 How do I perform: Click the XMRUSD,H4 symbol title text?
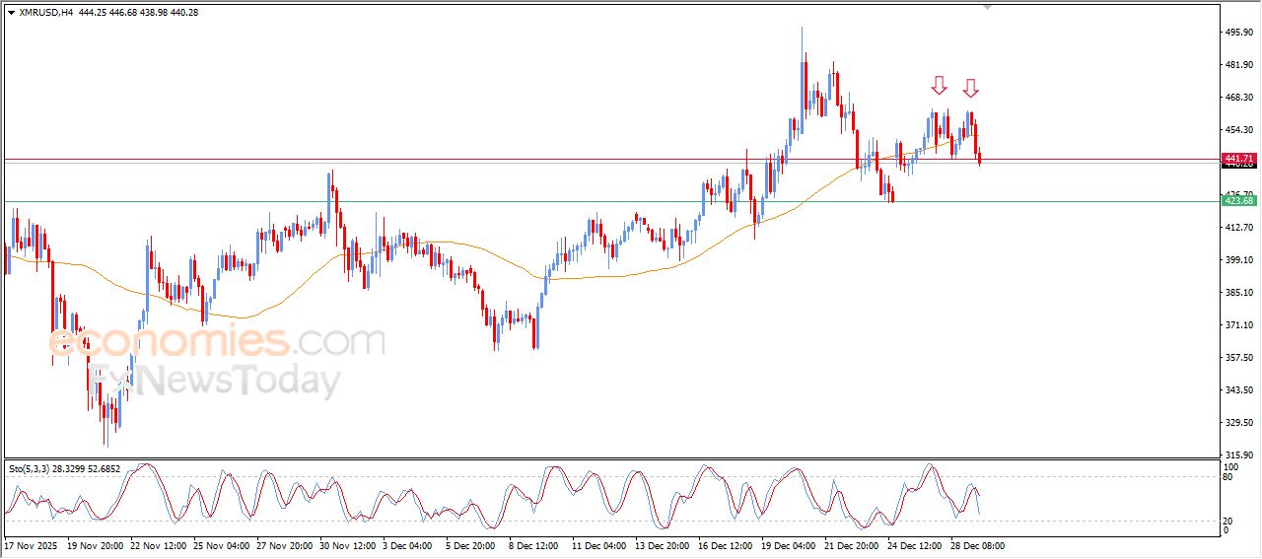click(x=46, y=13)
